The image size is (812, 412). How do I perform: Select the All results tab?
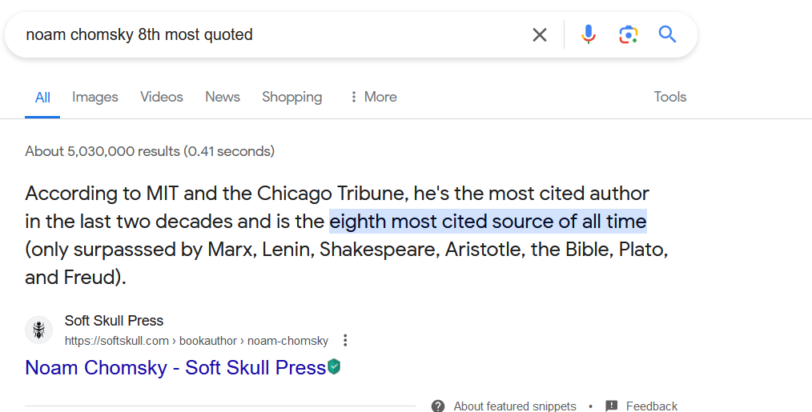(x=42, y=98)
